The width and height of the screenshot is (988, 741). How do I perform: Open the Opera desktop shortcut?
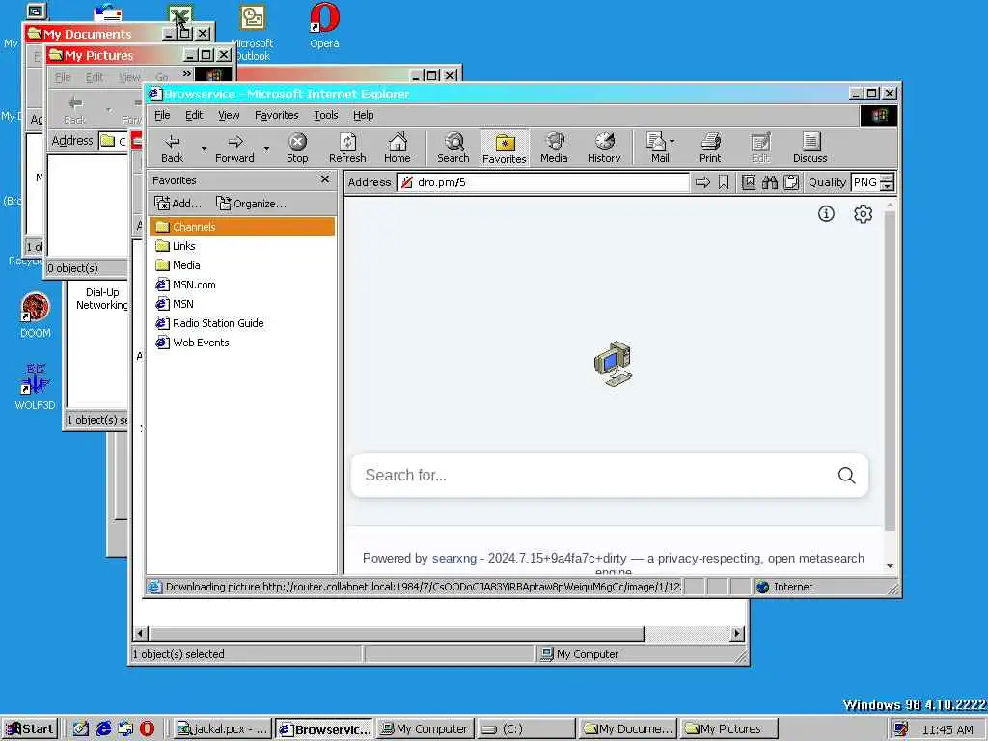(324, 26)
